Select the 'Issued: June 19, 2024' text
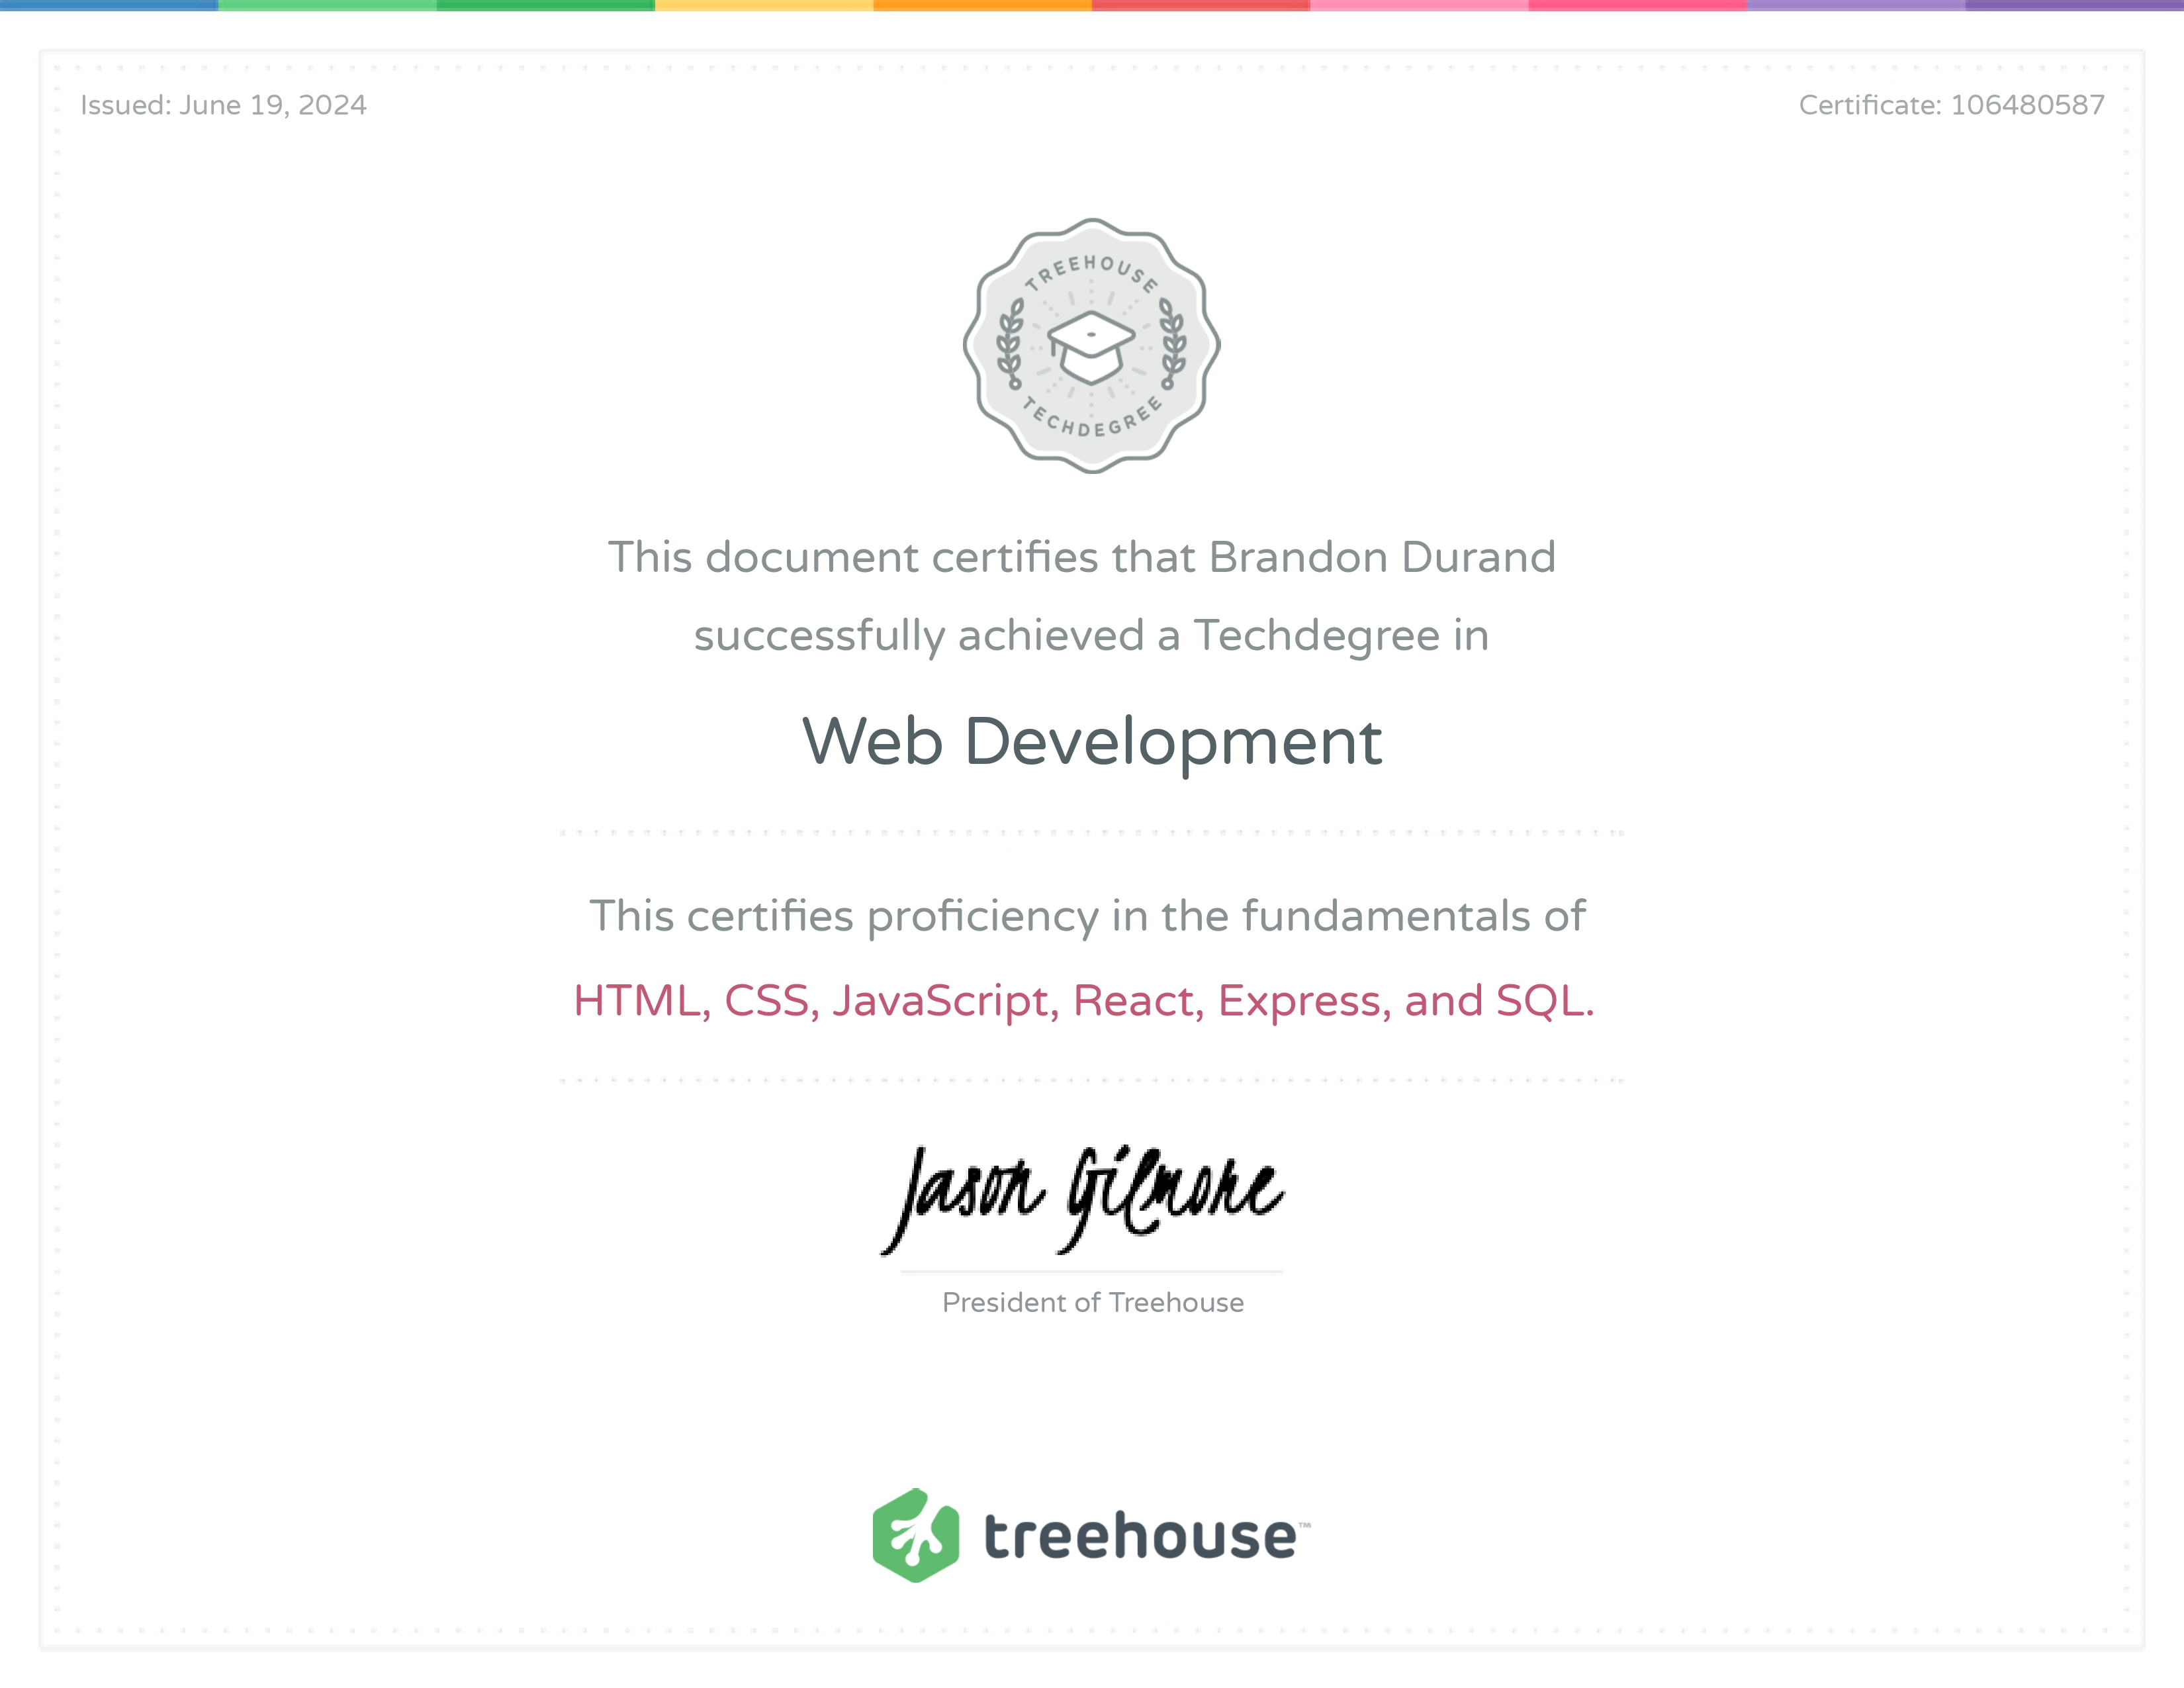This screenshot has height=1688, width=2184. pyautogui.click(x=223, y=105)
